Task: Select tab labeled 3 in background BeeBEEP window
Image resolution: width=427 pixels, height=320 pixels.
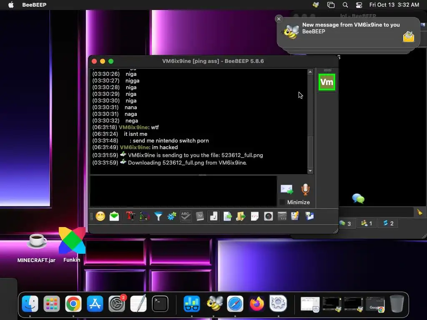Action: [345, 223]
